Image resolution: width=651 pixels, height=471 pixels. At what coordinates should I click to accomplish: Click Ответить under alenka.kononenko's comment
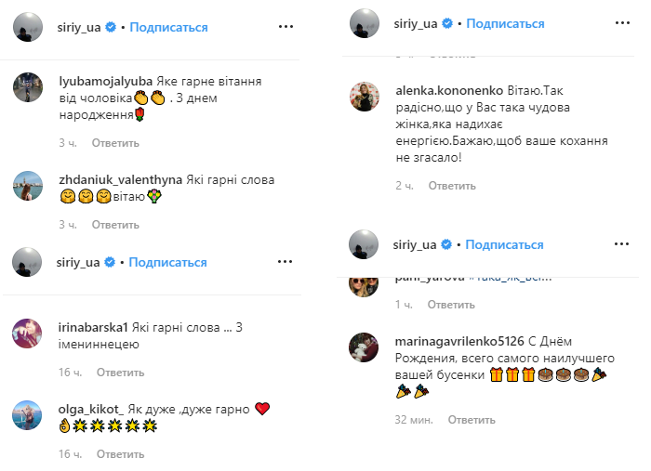(450, 186)
